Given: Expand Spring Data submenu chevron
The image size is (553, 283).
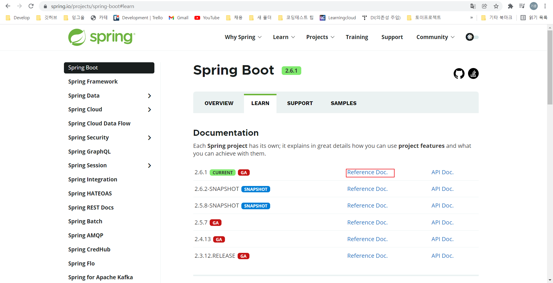Looking at the screenshot, I should [x=149, y=96].
